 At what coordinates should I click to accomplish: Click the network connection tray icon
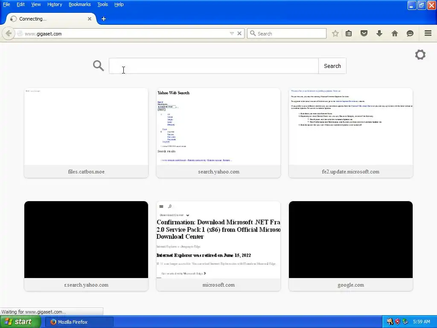405,322
